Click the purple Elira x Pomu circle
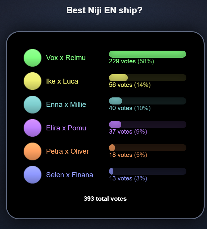This screenshot has height=229, width=207. pos(32,128)
